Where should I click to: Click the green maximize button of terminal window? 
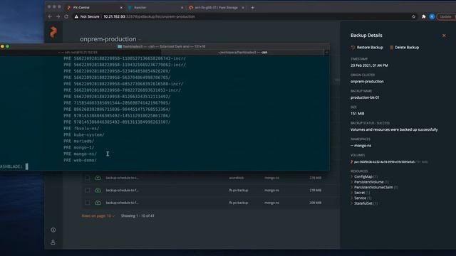coord(8,46)
